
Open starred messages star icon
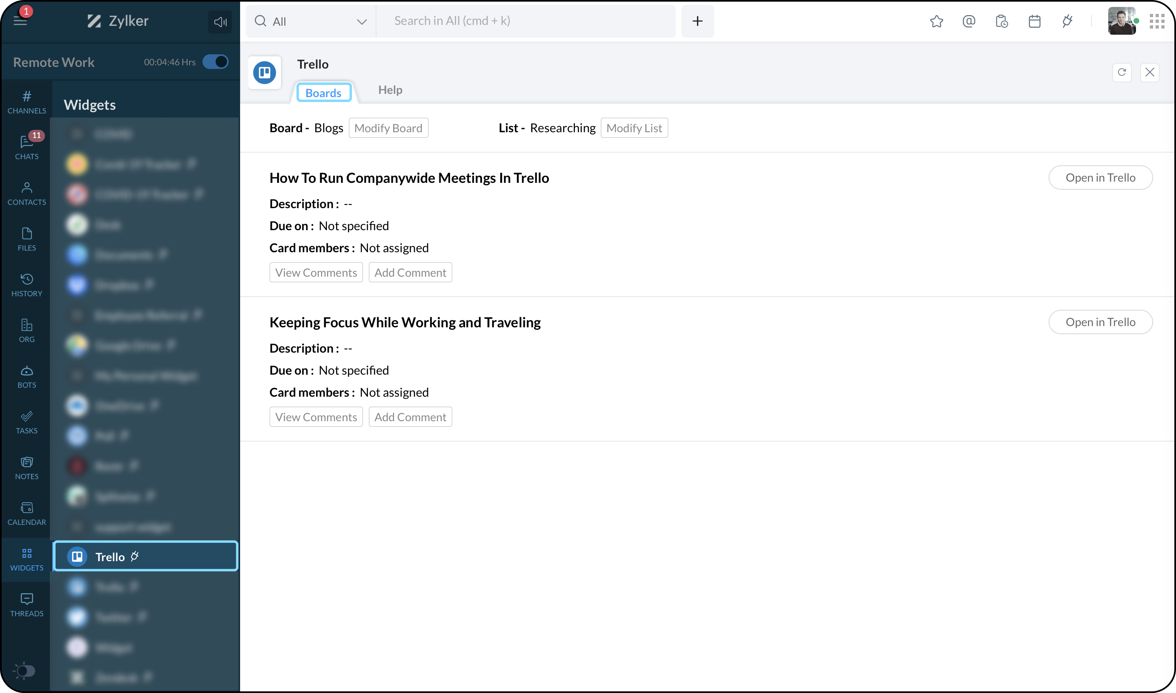click(x=936, y=21)
